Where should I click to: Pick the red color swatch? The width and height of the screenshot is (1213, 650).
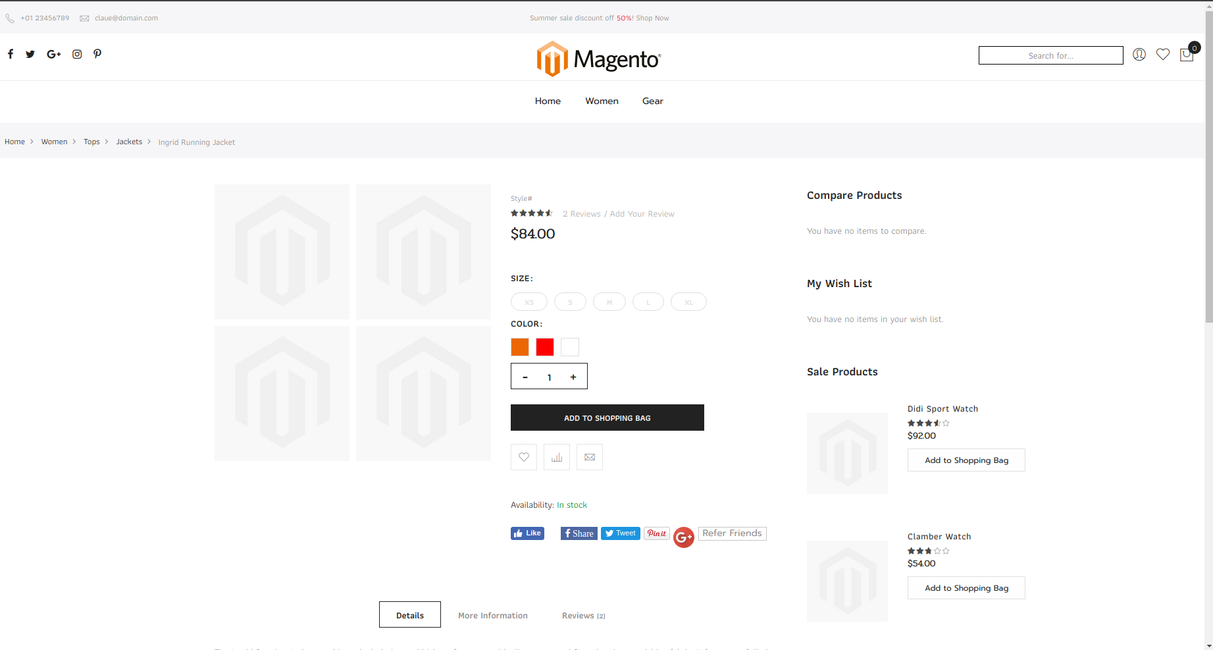coord(545,347)
